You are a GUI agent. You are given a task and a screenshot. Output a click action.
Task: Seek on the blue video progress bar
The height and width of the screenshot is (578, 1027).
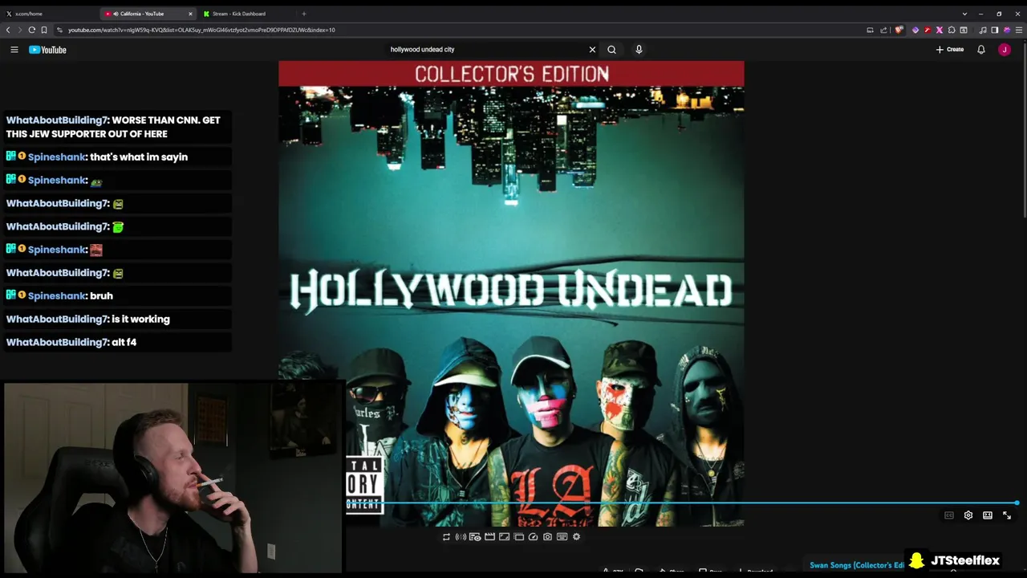pos(682,503)
